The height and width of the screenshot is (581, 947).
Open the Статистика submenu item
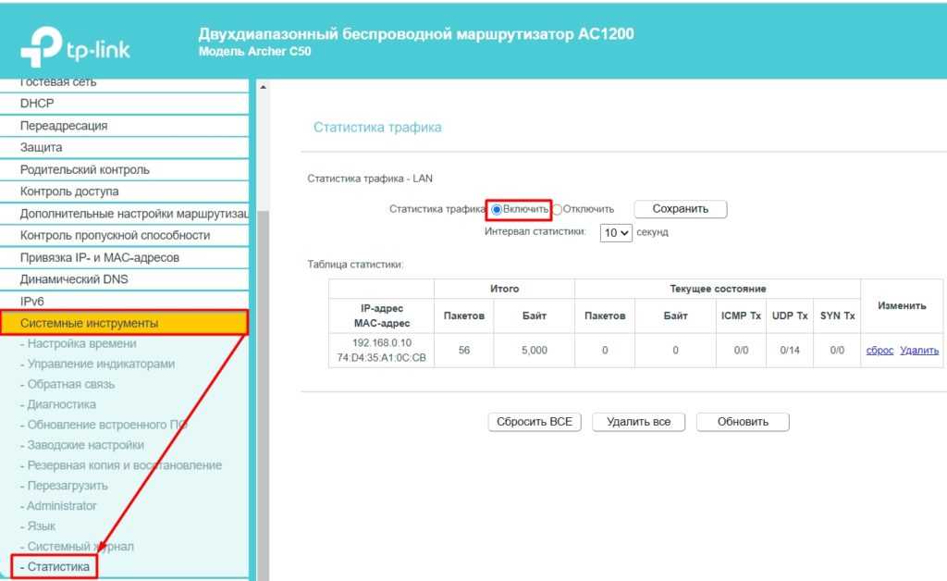coord(58,566)
